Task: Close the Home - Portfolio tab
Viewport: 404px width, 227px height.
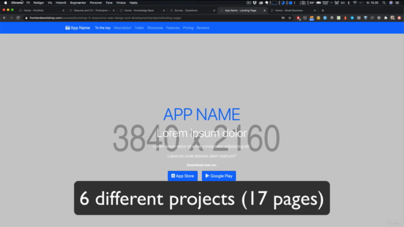Action: click(63, 10)
